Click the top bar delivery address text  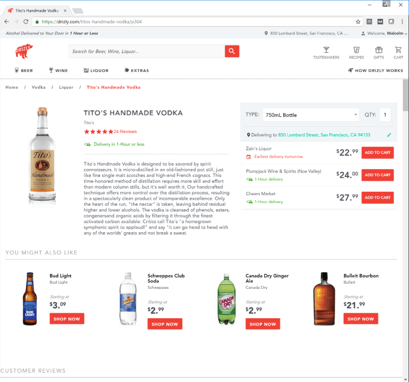pyautogui.click(x=309, y=33)
